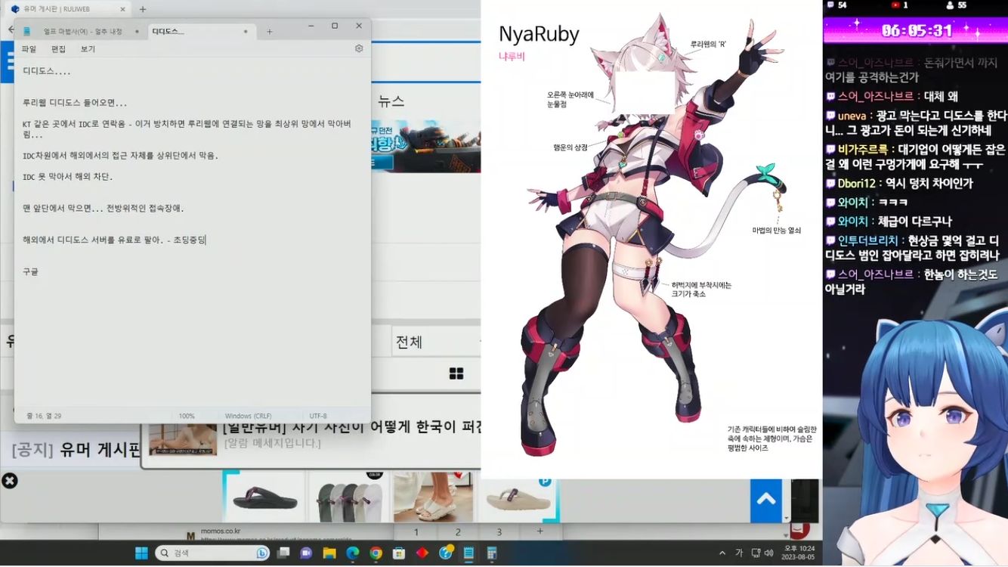Screen dimensions: 1008x567
Task: Open the Windows (CRLF) line ending selector
Action: click(248, 416)
